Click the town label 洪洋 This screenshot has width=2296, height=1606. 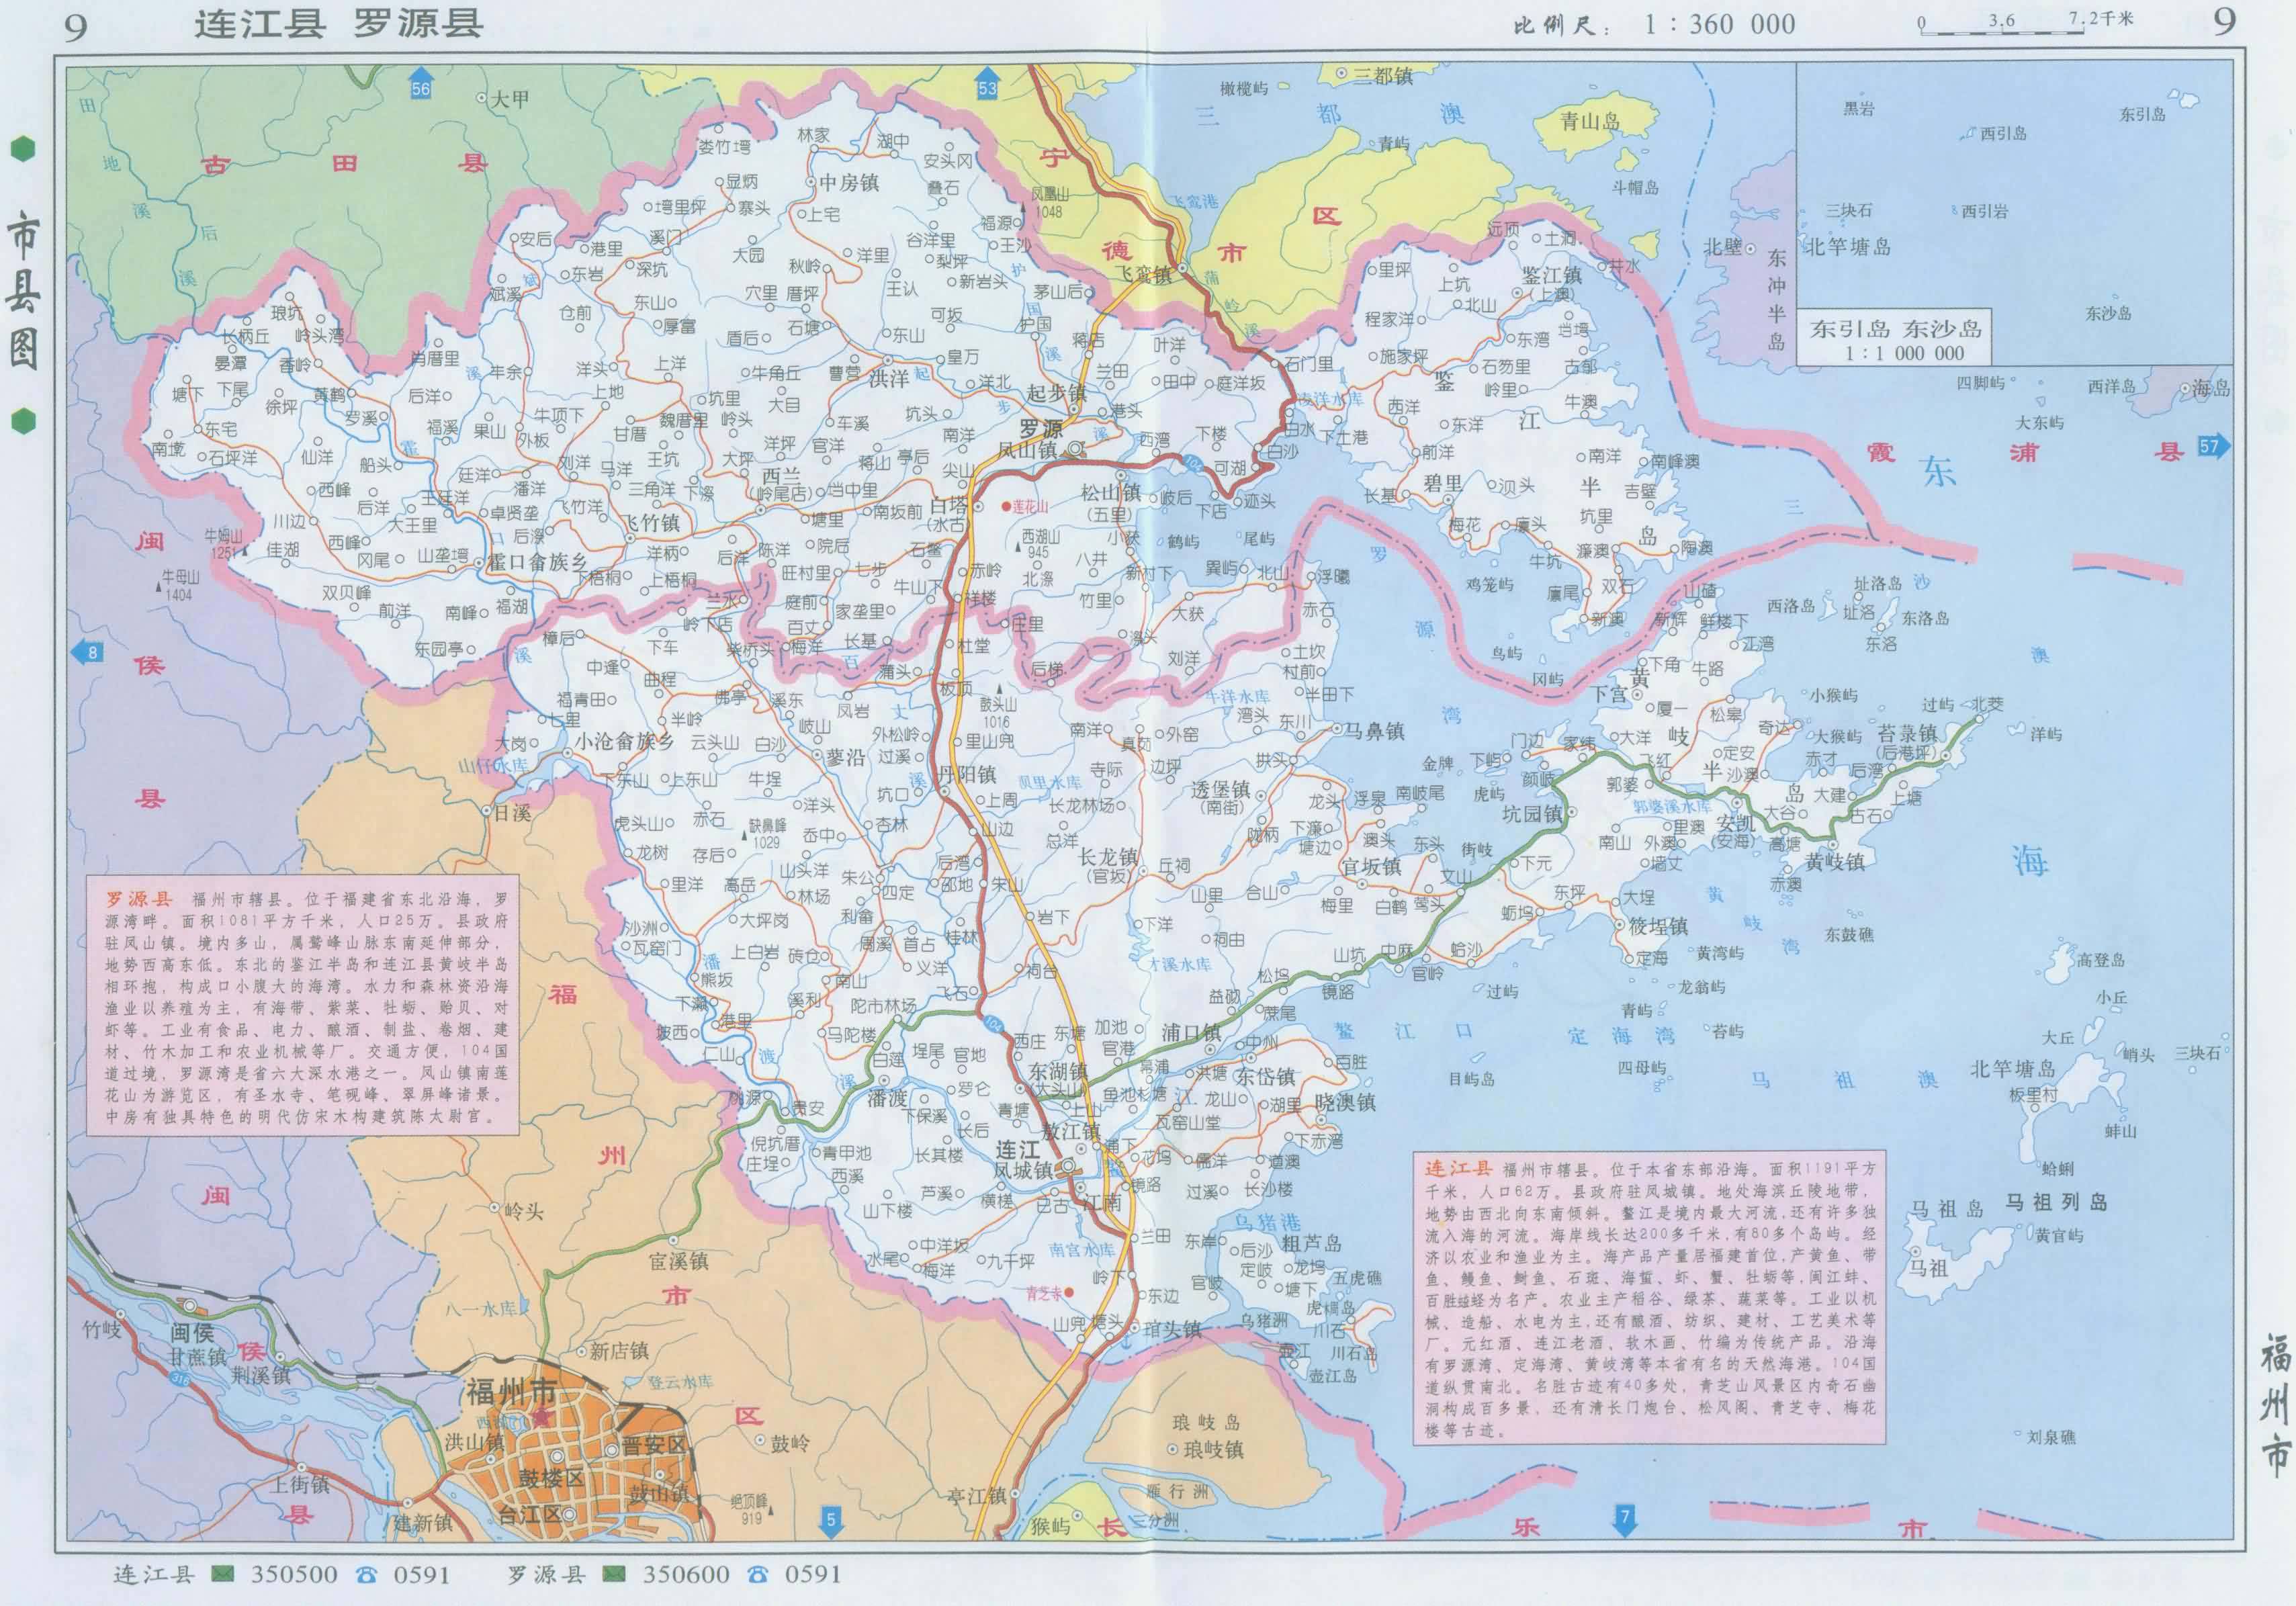890,378
